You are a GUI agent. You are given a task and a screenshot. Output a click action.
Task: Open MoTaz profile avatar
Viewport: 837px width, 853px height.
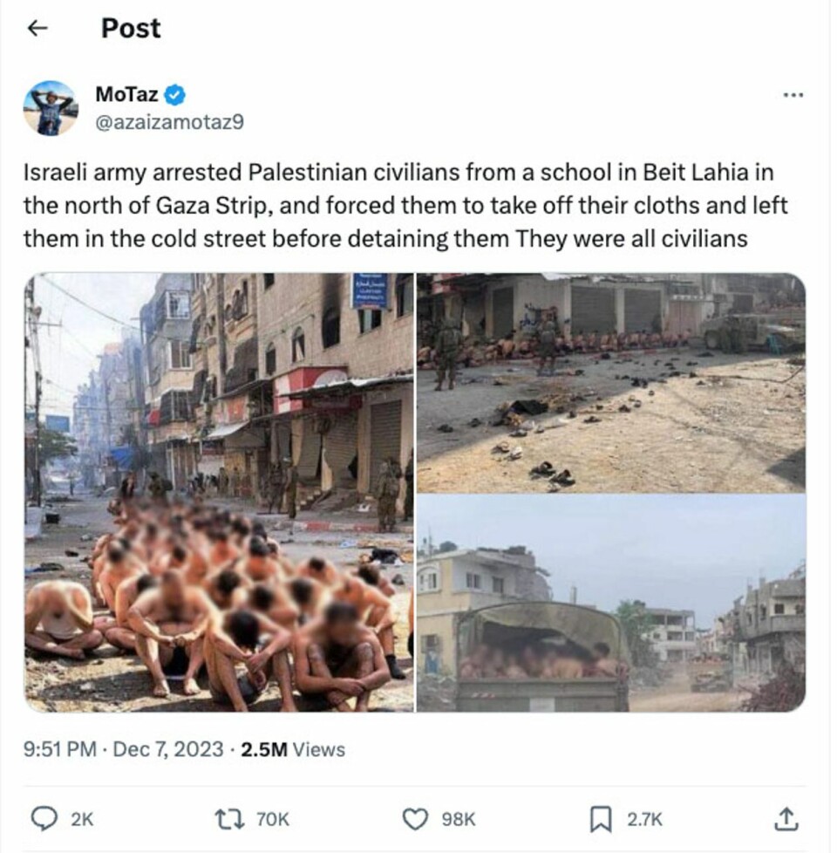[x=51, y=107]
